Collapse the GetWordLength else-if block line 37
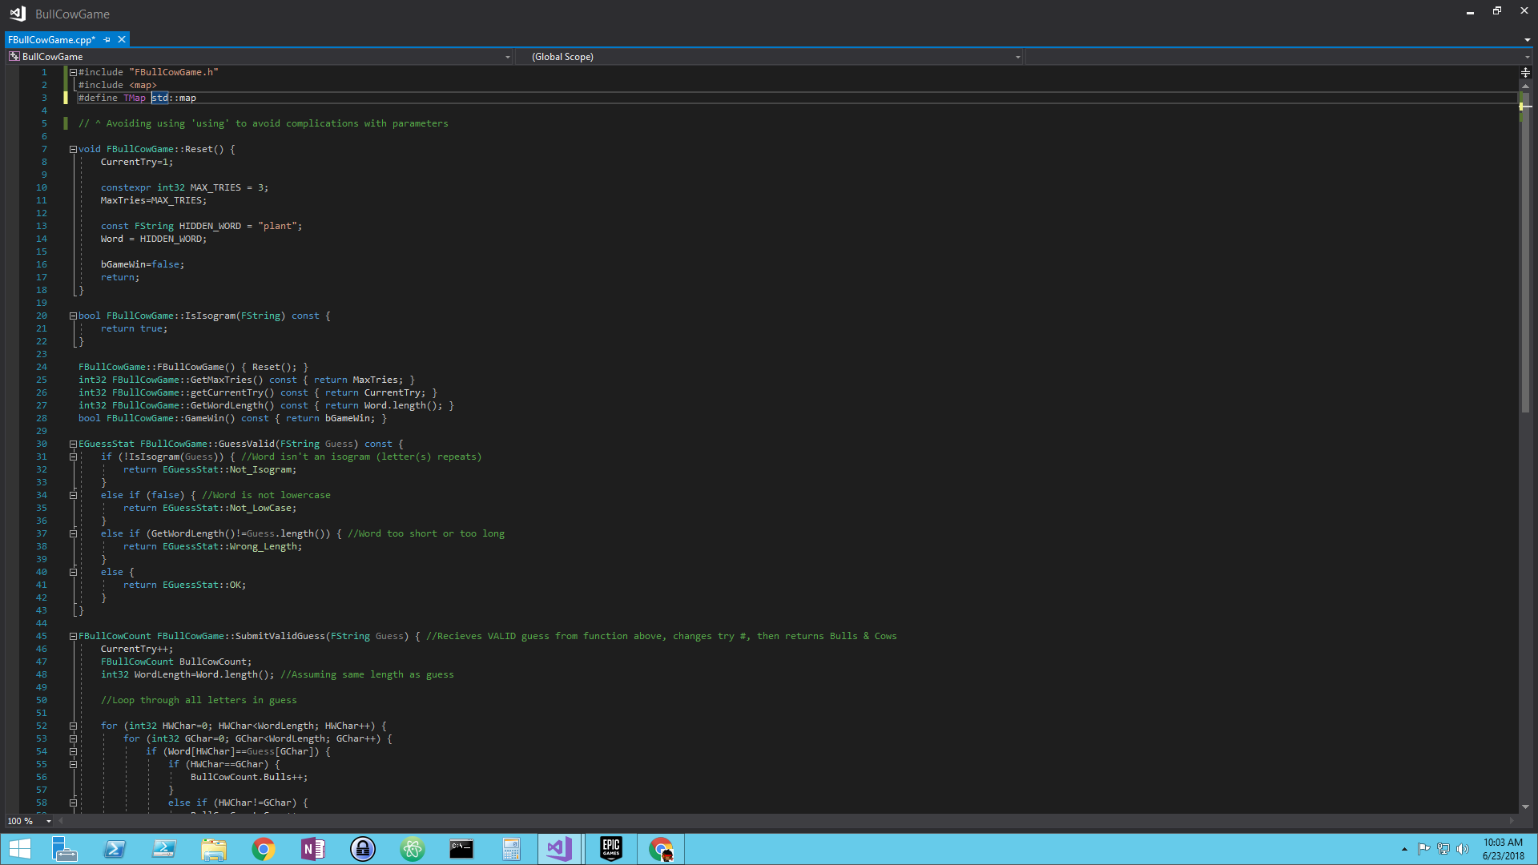Image resolution: width=1538 pixels, height=865 pixels. coord(73,533)
